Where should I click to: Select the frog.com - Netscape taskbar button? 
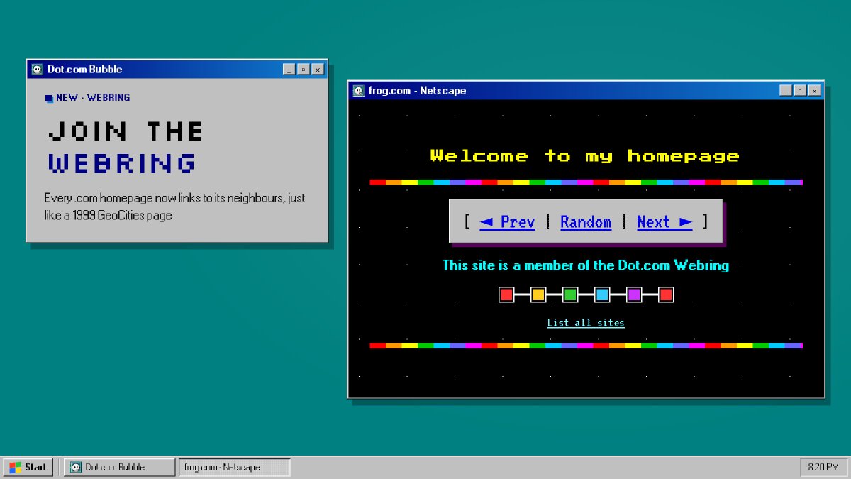tap(235, 467)
